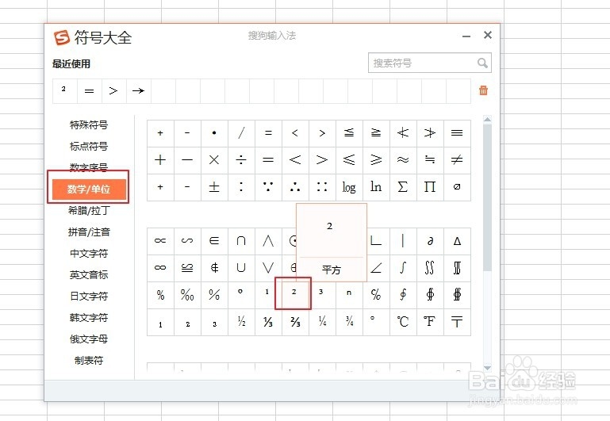610x421 pixels.
Task: Pick the arrow → from recently used
Action: [138, 91]
